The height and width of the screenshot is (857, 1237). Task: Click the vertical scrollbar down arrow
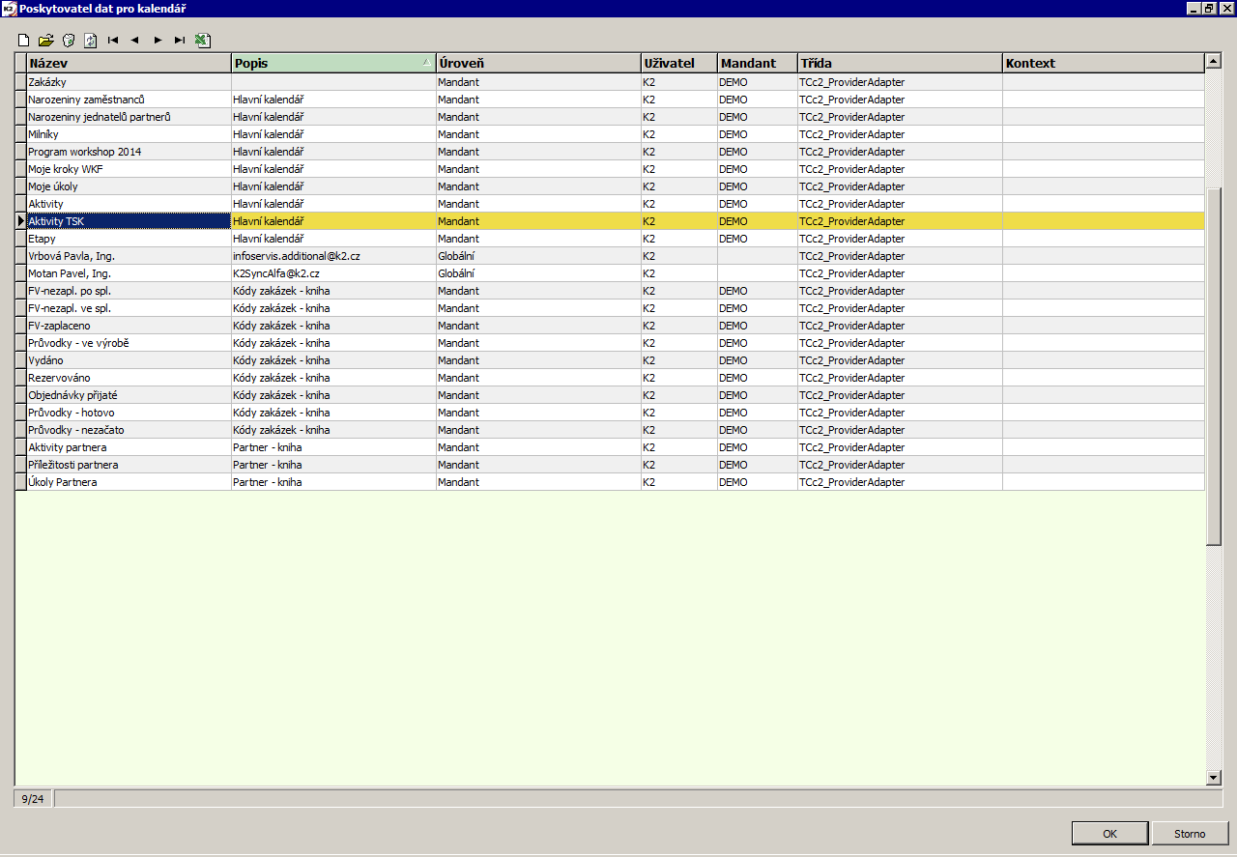point(1214,778)
